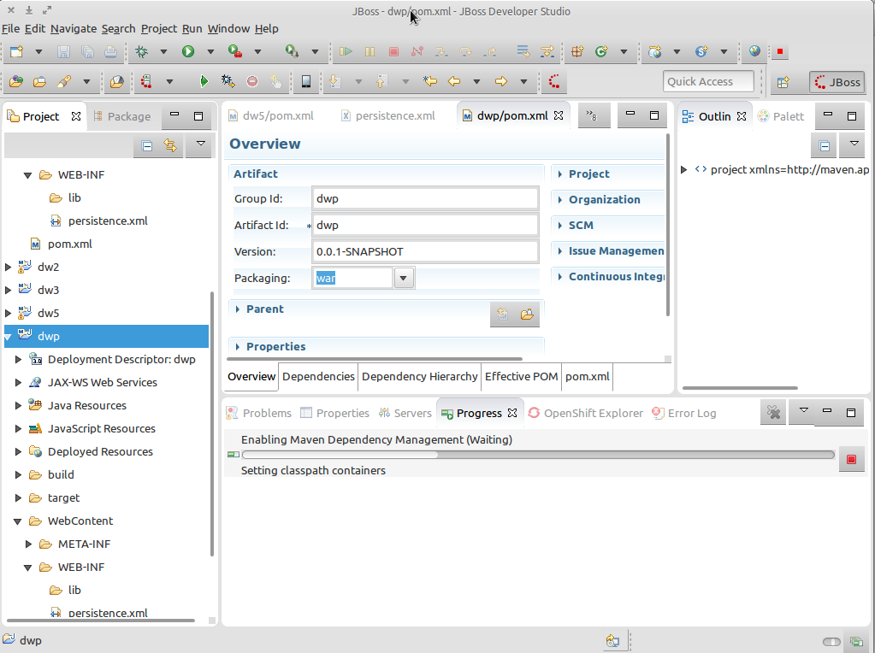Click Remove All Finished Operations icon
This screenshot has height=653, width=875.
click(x=773, y=413)
